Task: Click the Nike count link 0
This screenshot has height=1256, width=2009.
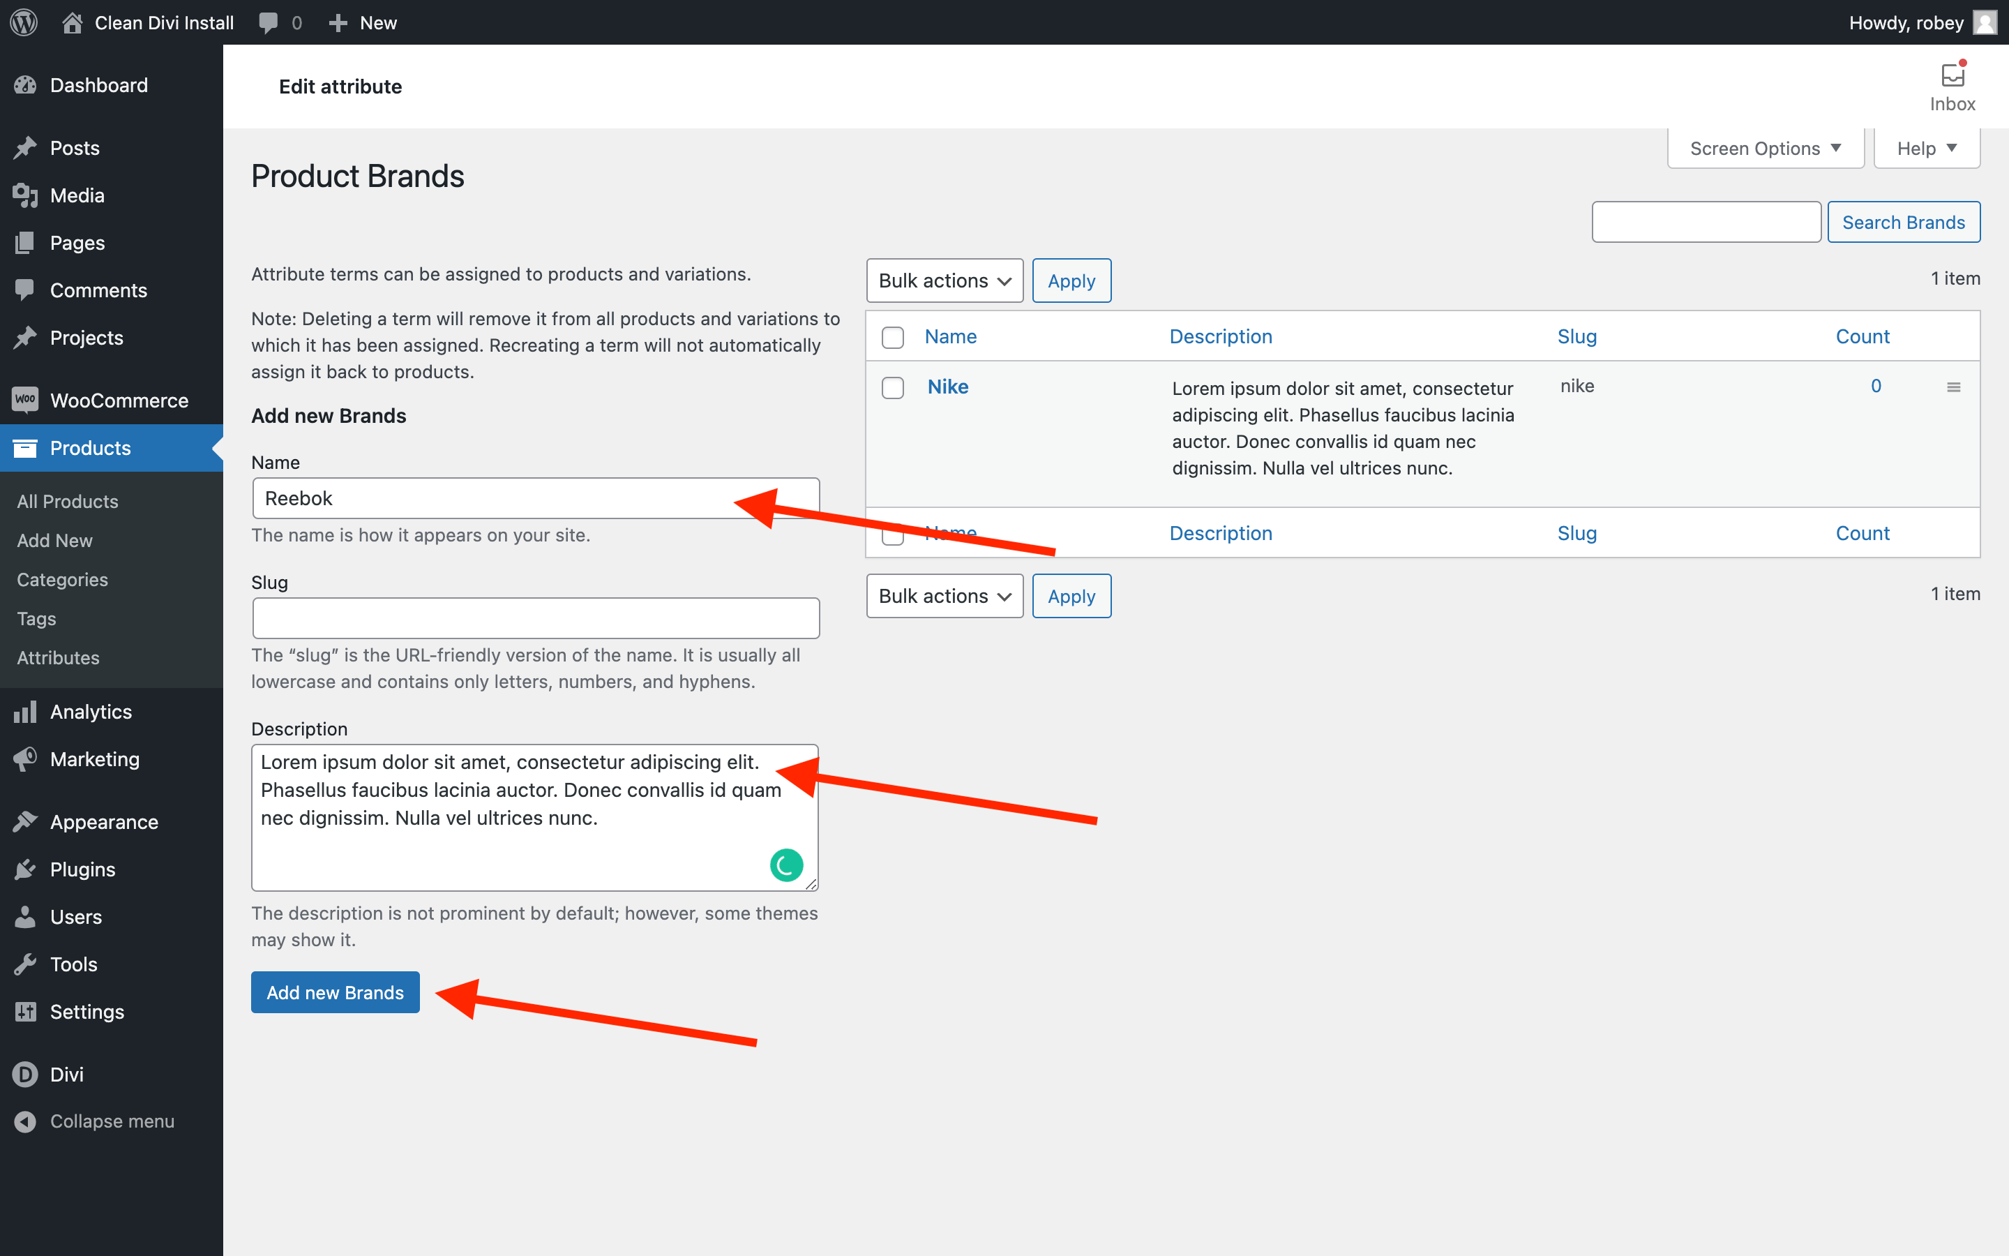Action: (1876, 385)
